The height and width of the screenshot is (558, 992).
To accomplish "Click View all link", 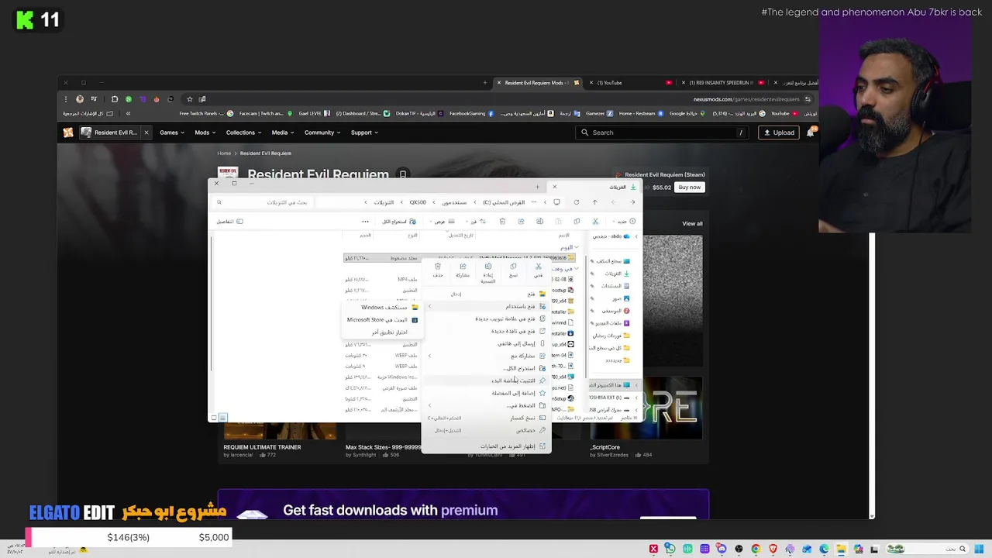I will pyautogui.click(x=692, y=224).
